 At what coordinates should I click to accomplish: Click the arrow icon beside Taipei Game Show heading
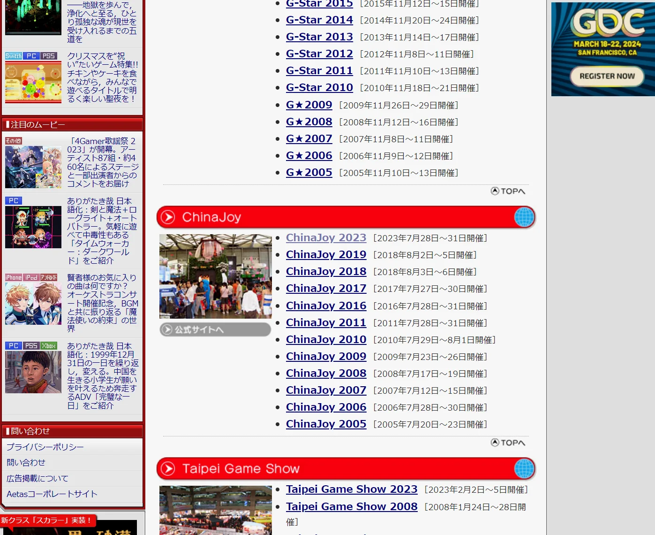168,469
